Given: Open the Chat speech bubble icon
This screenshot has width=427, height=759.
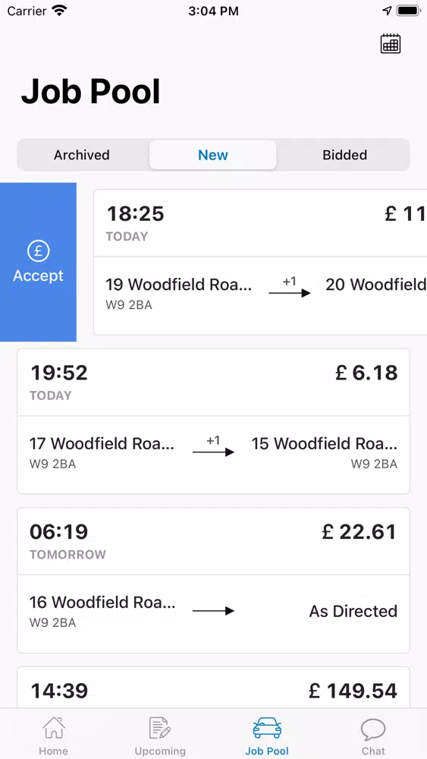Looking at the screenshot, I should coord(373,729).
